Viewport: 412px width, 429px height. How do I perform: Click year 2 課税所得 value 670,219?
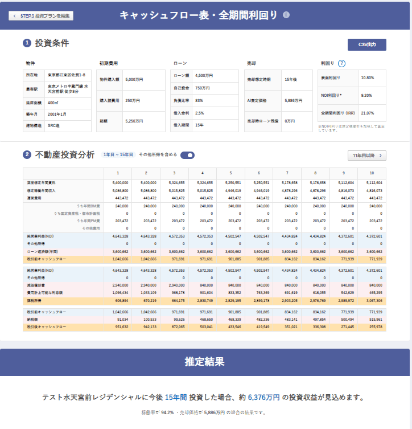(x=150, y=301)
